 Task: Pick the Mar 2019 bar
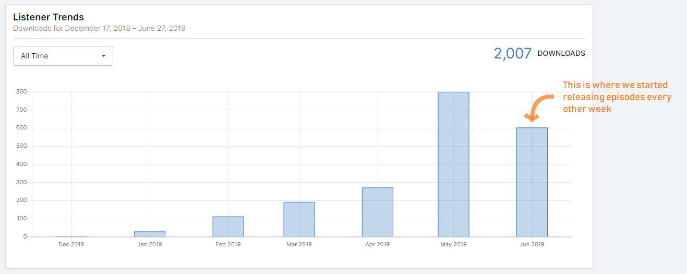[x=299, y=219]
